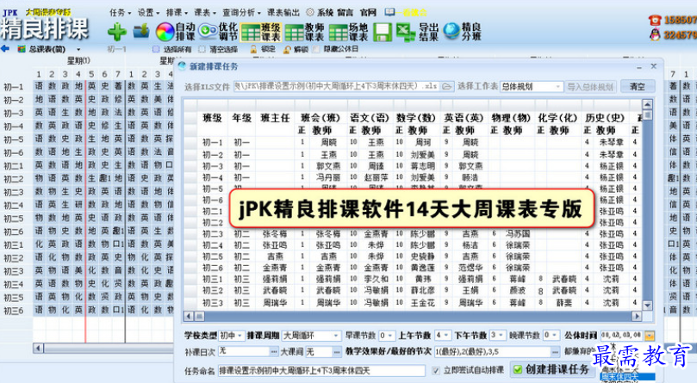Screen dimensions: 697x383
Task: Click the 历史(史) column header
Action: (x=605, y=118)
